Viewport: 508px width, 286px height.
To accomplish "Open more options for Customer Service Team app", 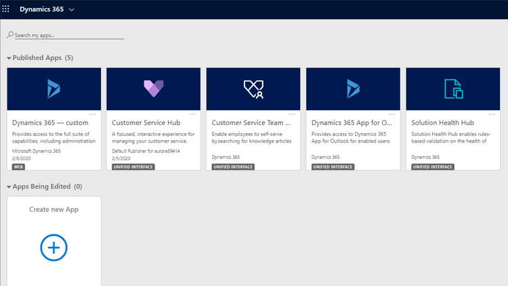I will pos(293,114).
